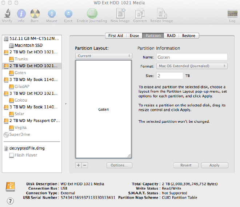Select the Goten partition block in layout
The width and height of the screenshot is (240, 207).
(x=103, y=109)
